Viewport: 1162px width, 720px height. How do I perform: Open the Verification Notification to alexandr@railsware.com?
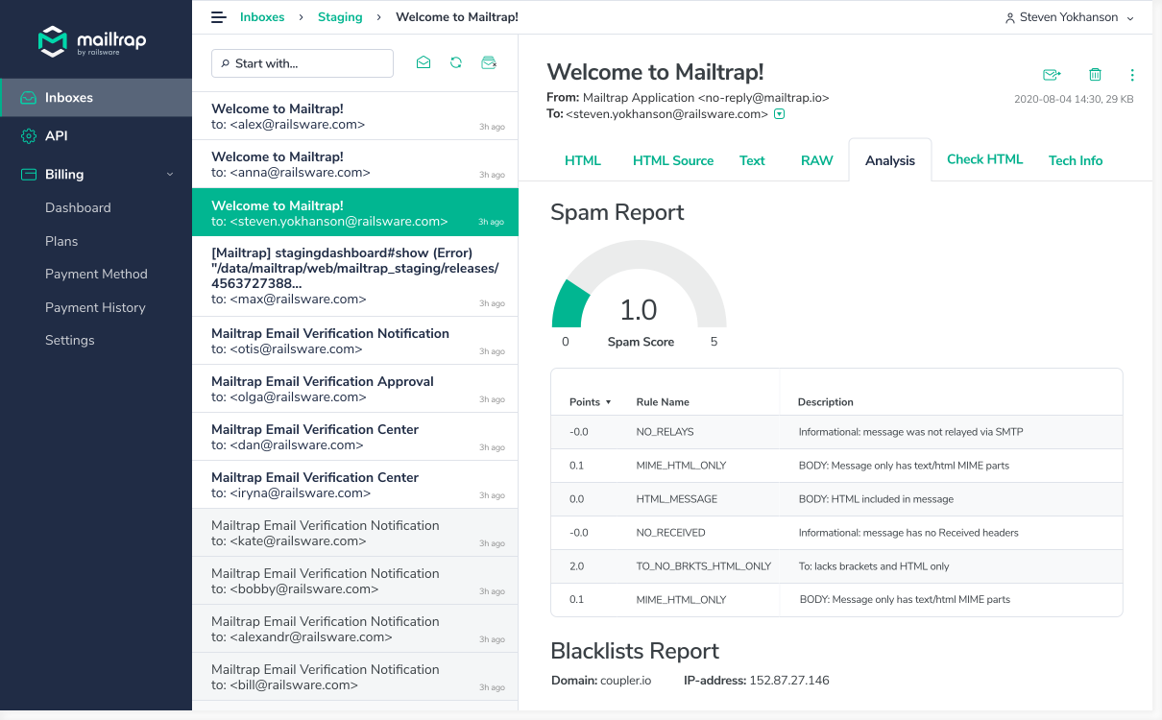coord(355,629)
